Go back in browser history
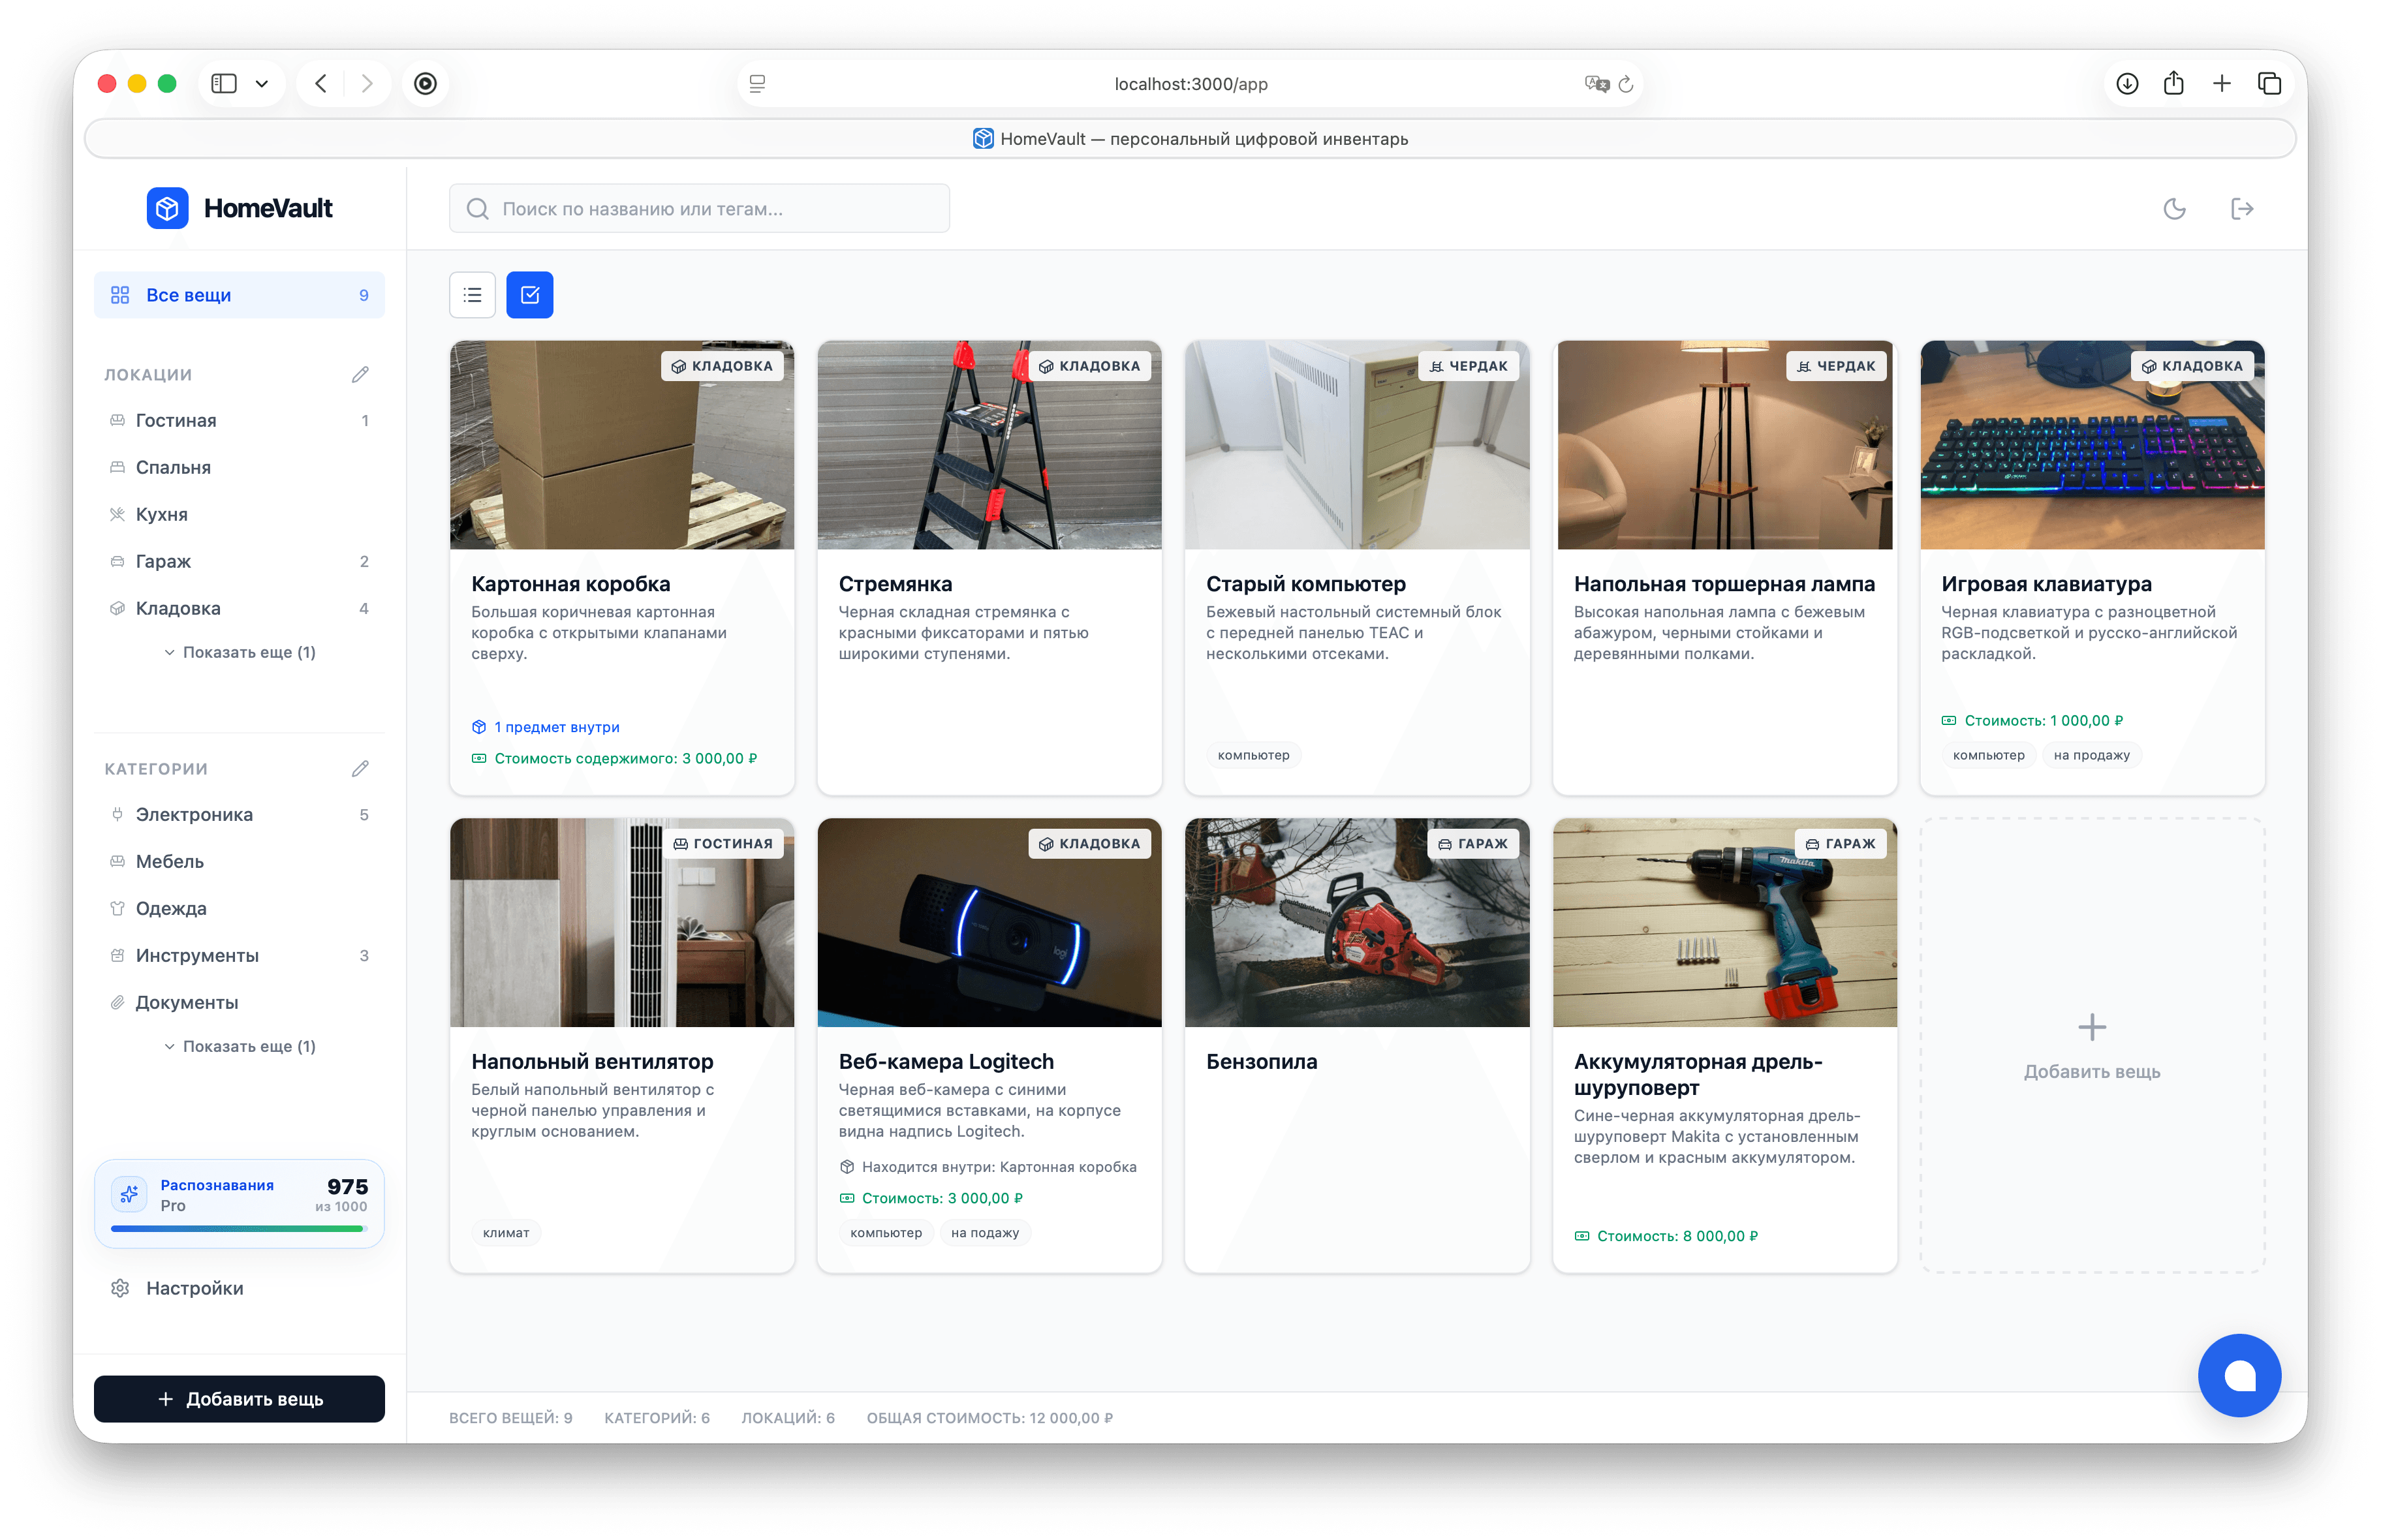Screen dimensions: 2381x1540 [321, 84]
